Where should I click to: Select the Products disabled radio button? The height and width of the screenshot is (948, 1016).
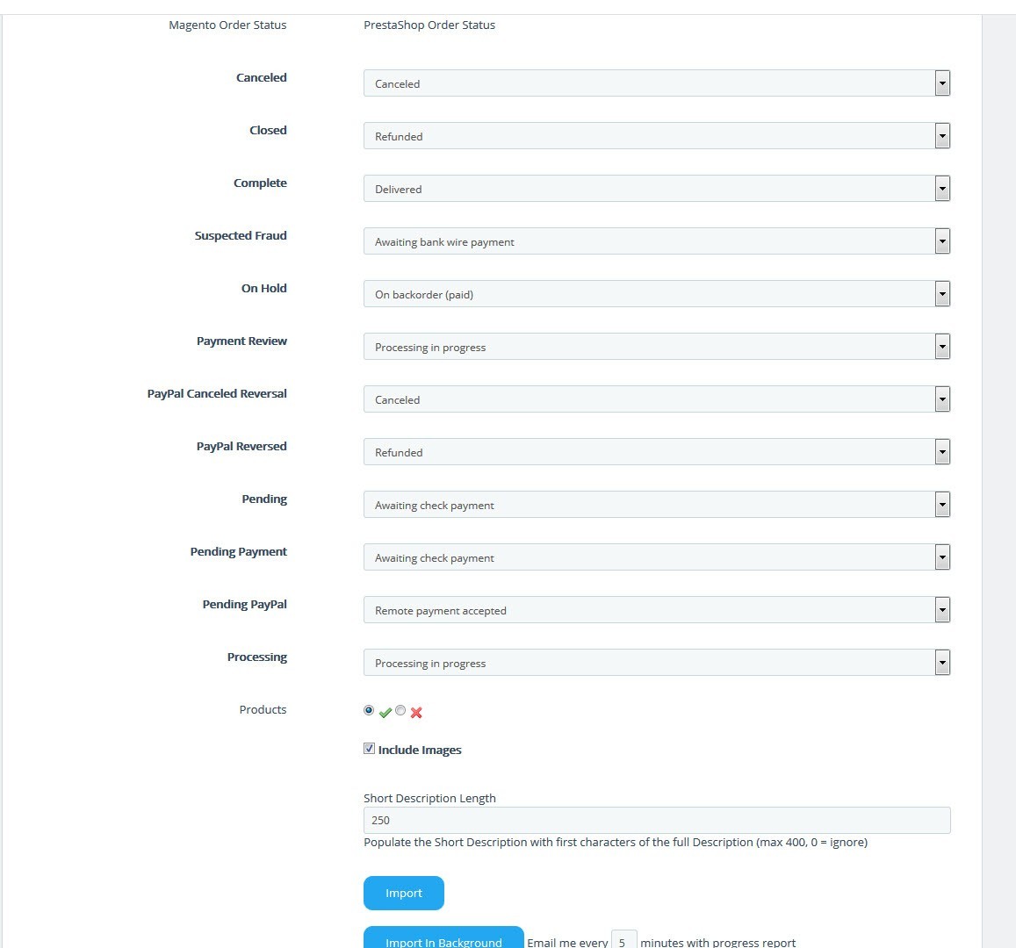400,710
